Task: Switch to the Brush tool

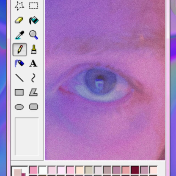Action: coord(34,50)
